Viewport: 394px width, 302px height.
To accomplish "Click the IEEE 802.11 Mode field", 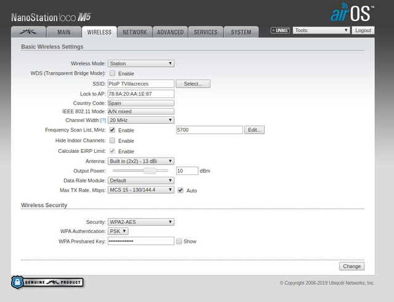I will pyautogui.click(x=141, y=111).
